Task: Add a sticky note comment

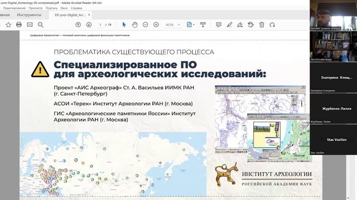Action: coord(219,24)
